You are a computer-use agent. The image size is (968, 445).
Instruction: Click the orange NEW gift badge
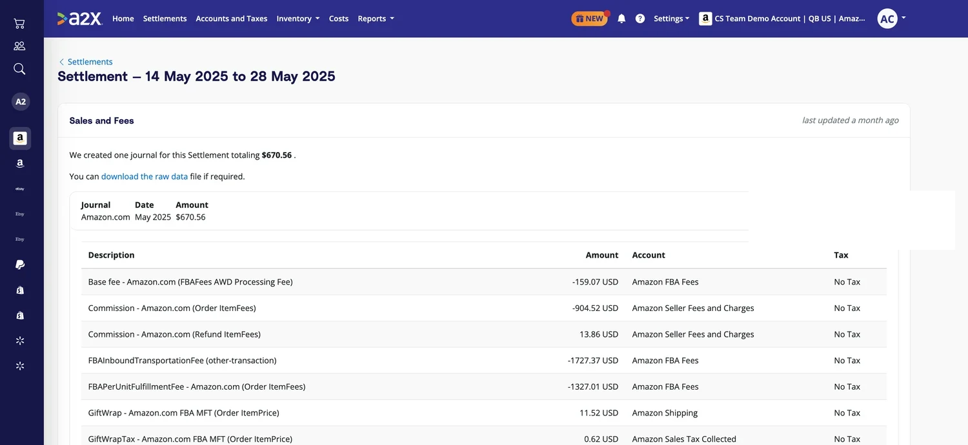589,19
